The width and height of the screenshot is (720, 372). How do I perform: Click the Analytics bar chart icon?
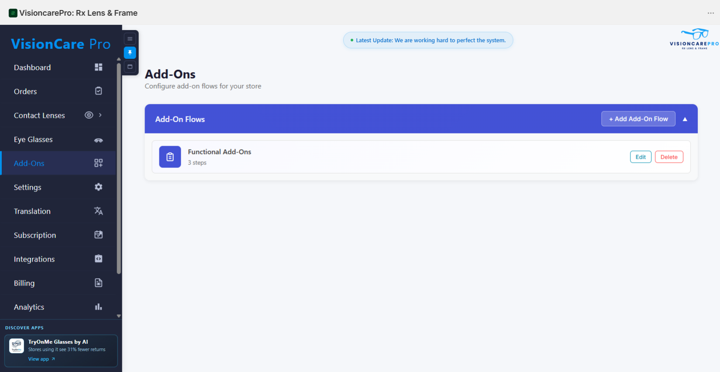(99, 307)
